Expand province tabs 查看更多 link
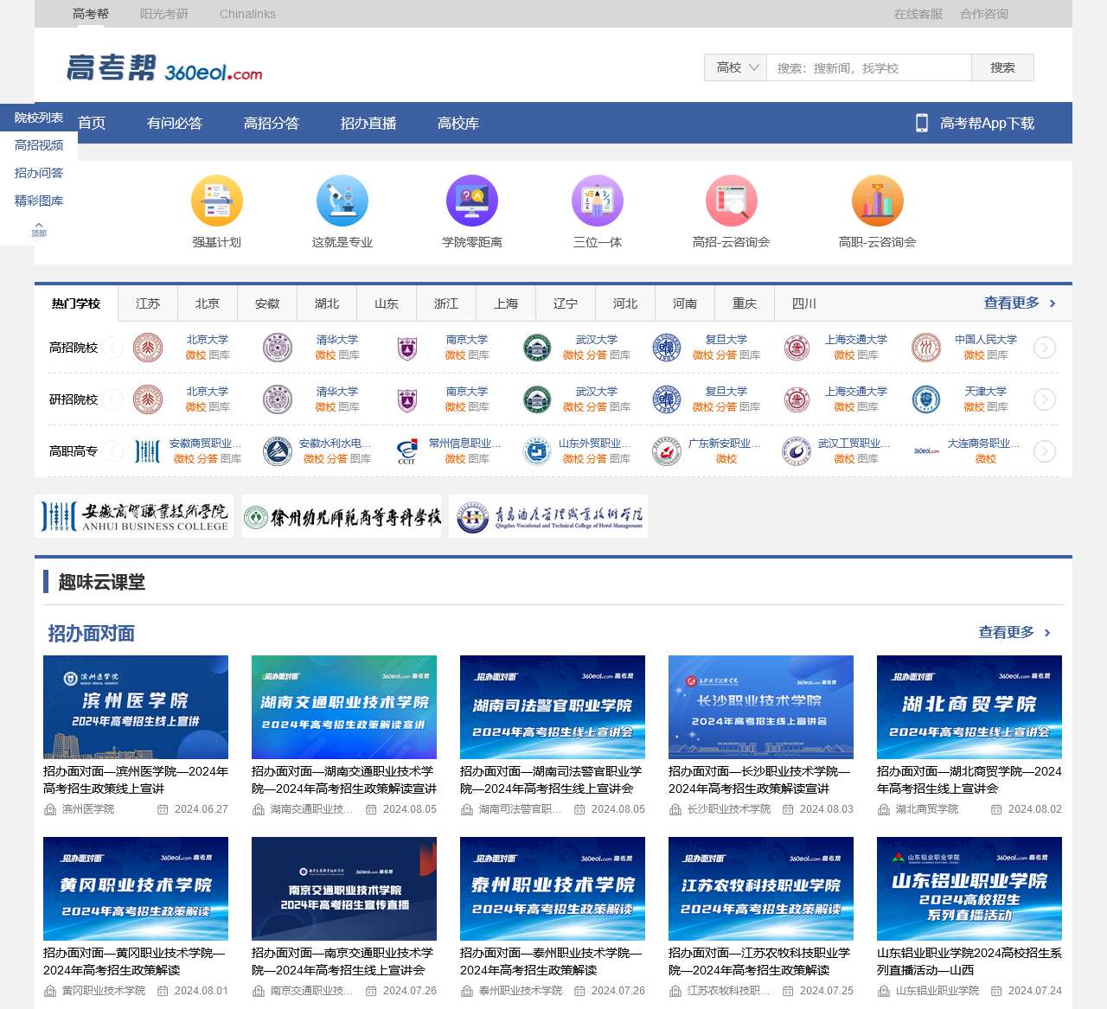This screenshot has height=1009, width=1107. click(x=1020, y=303)
